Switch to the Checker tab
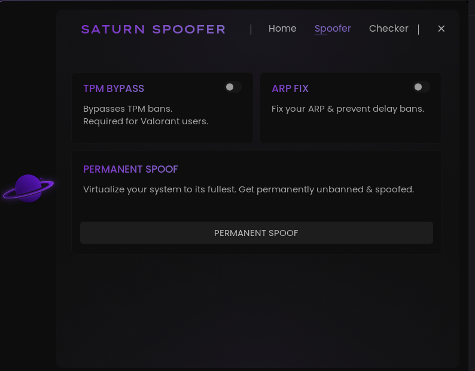Screen dimensions: 475x371 coord(389,29)
